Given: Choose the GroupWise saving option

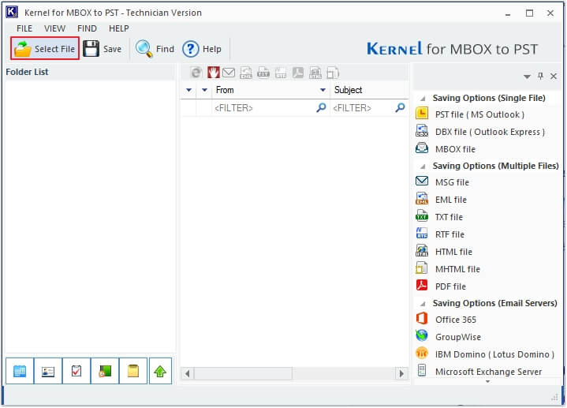Looking at the screenshot, I should pos(458,337).
